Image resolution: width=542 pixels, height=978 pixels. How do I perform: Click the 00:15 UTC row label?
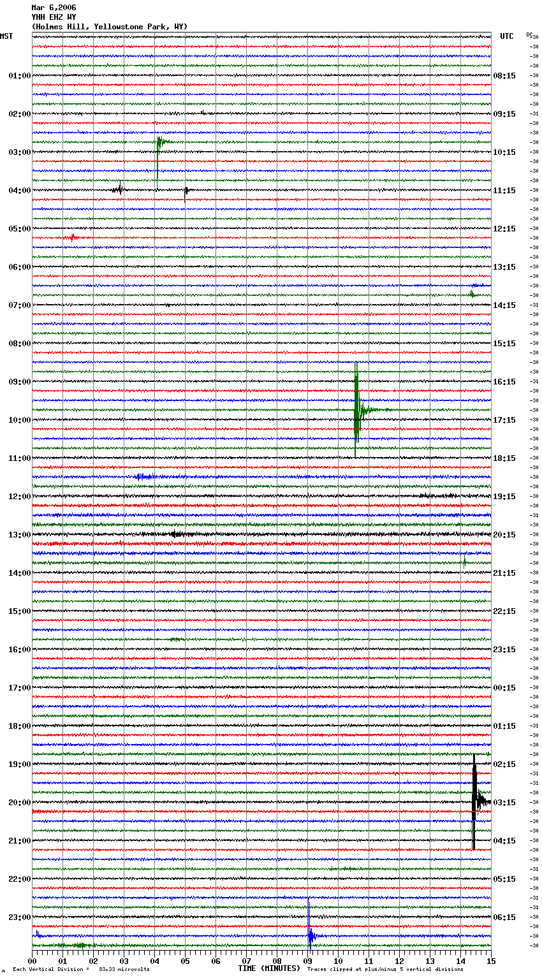tap(504, 688)
